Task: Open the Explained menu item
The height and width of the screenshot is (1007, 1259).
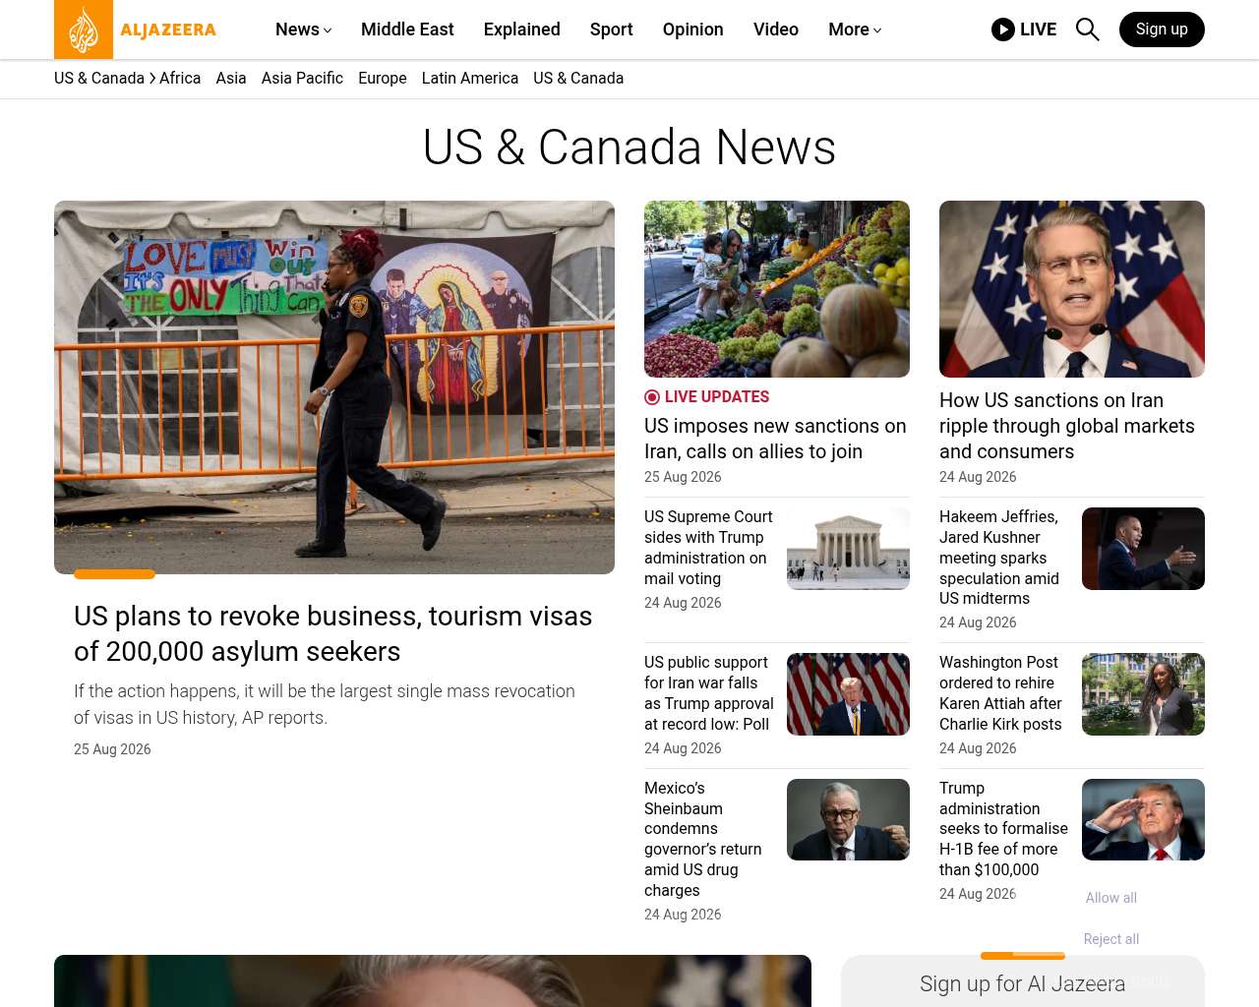Action: [522, 30]
